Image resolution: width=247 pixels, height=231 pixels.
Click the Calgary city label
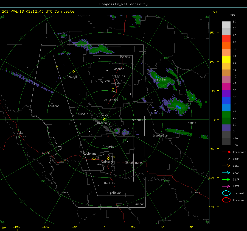[107, 162]
